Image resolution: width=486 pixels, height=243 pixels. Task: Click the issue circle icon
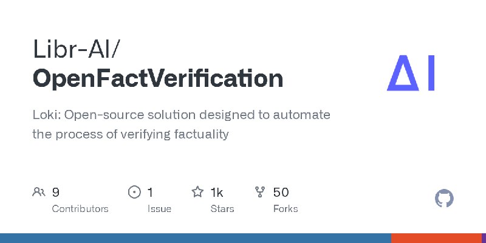[134, 192]
